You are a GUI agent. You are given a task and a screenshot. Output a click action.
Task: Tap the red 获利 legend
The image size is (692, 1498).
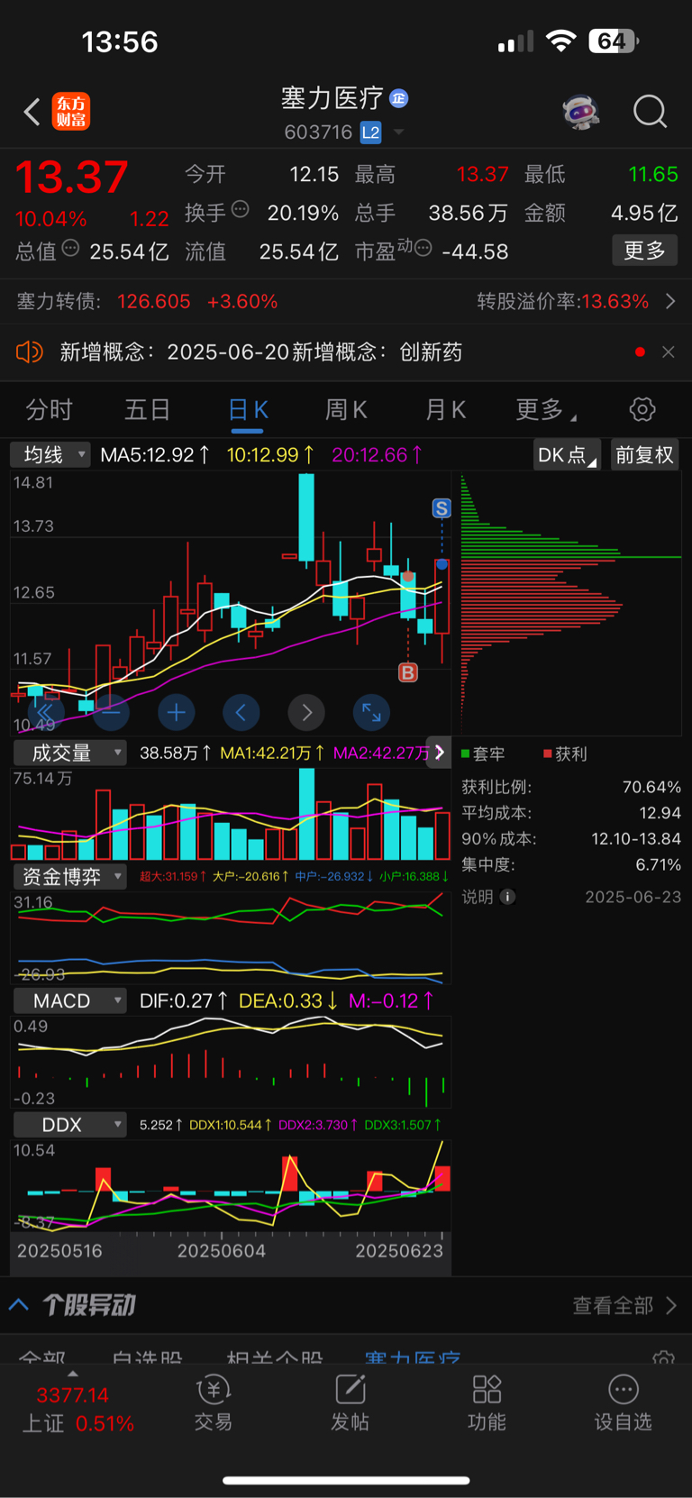566,754
